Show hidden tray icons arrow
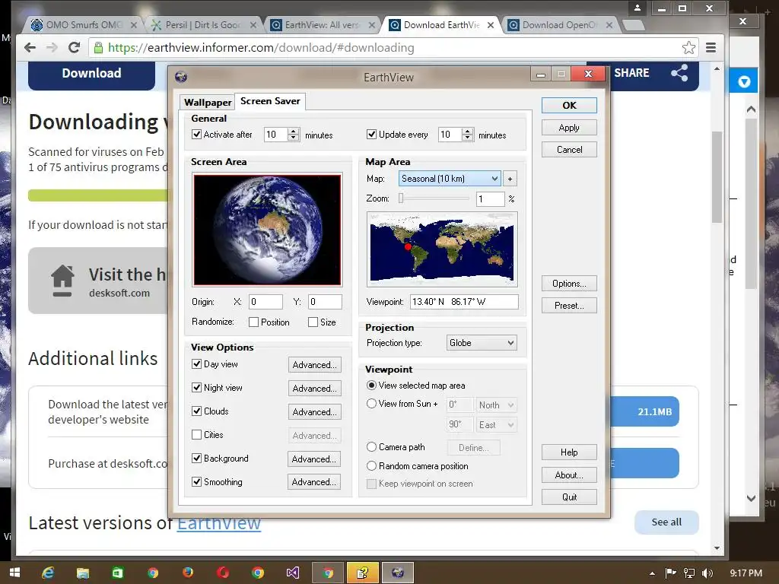Image resolution: width=779 pixels, height=584 pixels. [652, 573]
